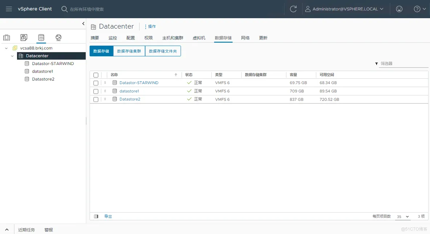Open the 摘要 tab
Screen dimensions: 430x234
point(95,38)
